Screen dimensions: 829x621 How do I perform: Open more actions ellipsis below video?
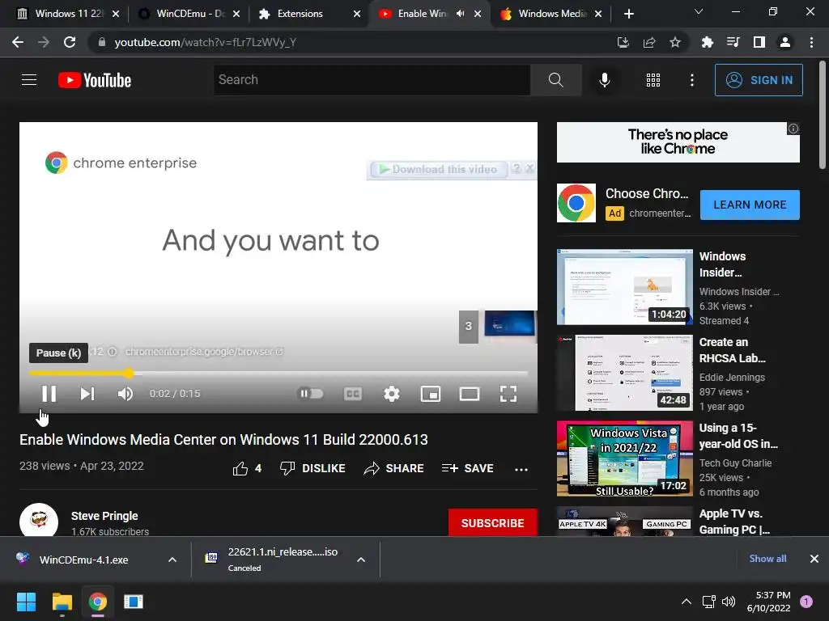point(521,469)
